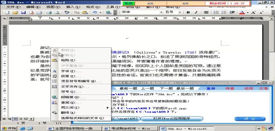
Task: Toggle the bulleted list
Action: coord(224,12)
